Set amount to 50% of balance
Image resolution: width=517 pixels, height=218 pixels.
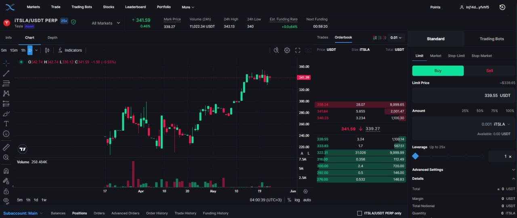[480, 111]
